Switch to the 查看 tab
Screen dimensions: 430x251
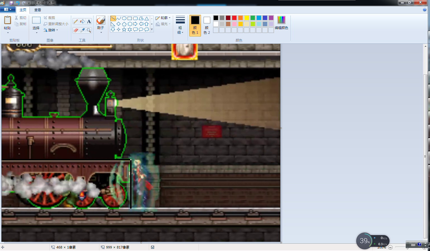pos(38,10)
